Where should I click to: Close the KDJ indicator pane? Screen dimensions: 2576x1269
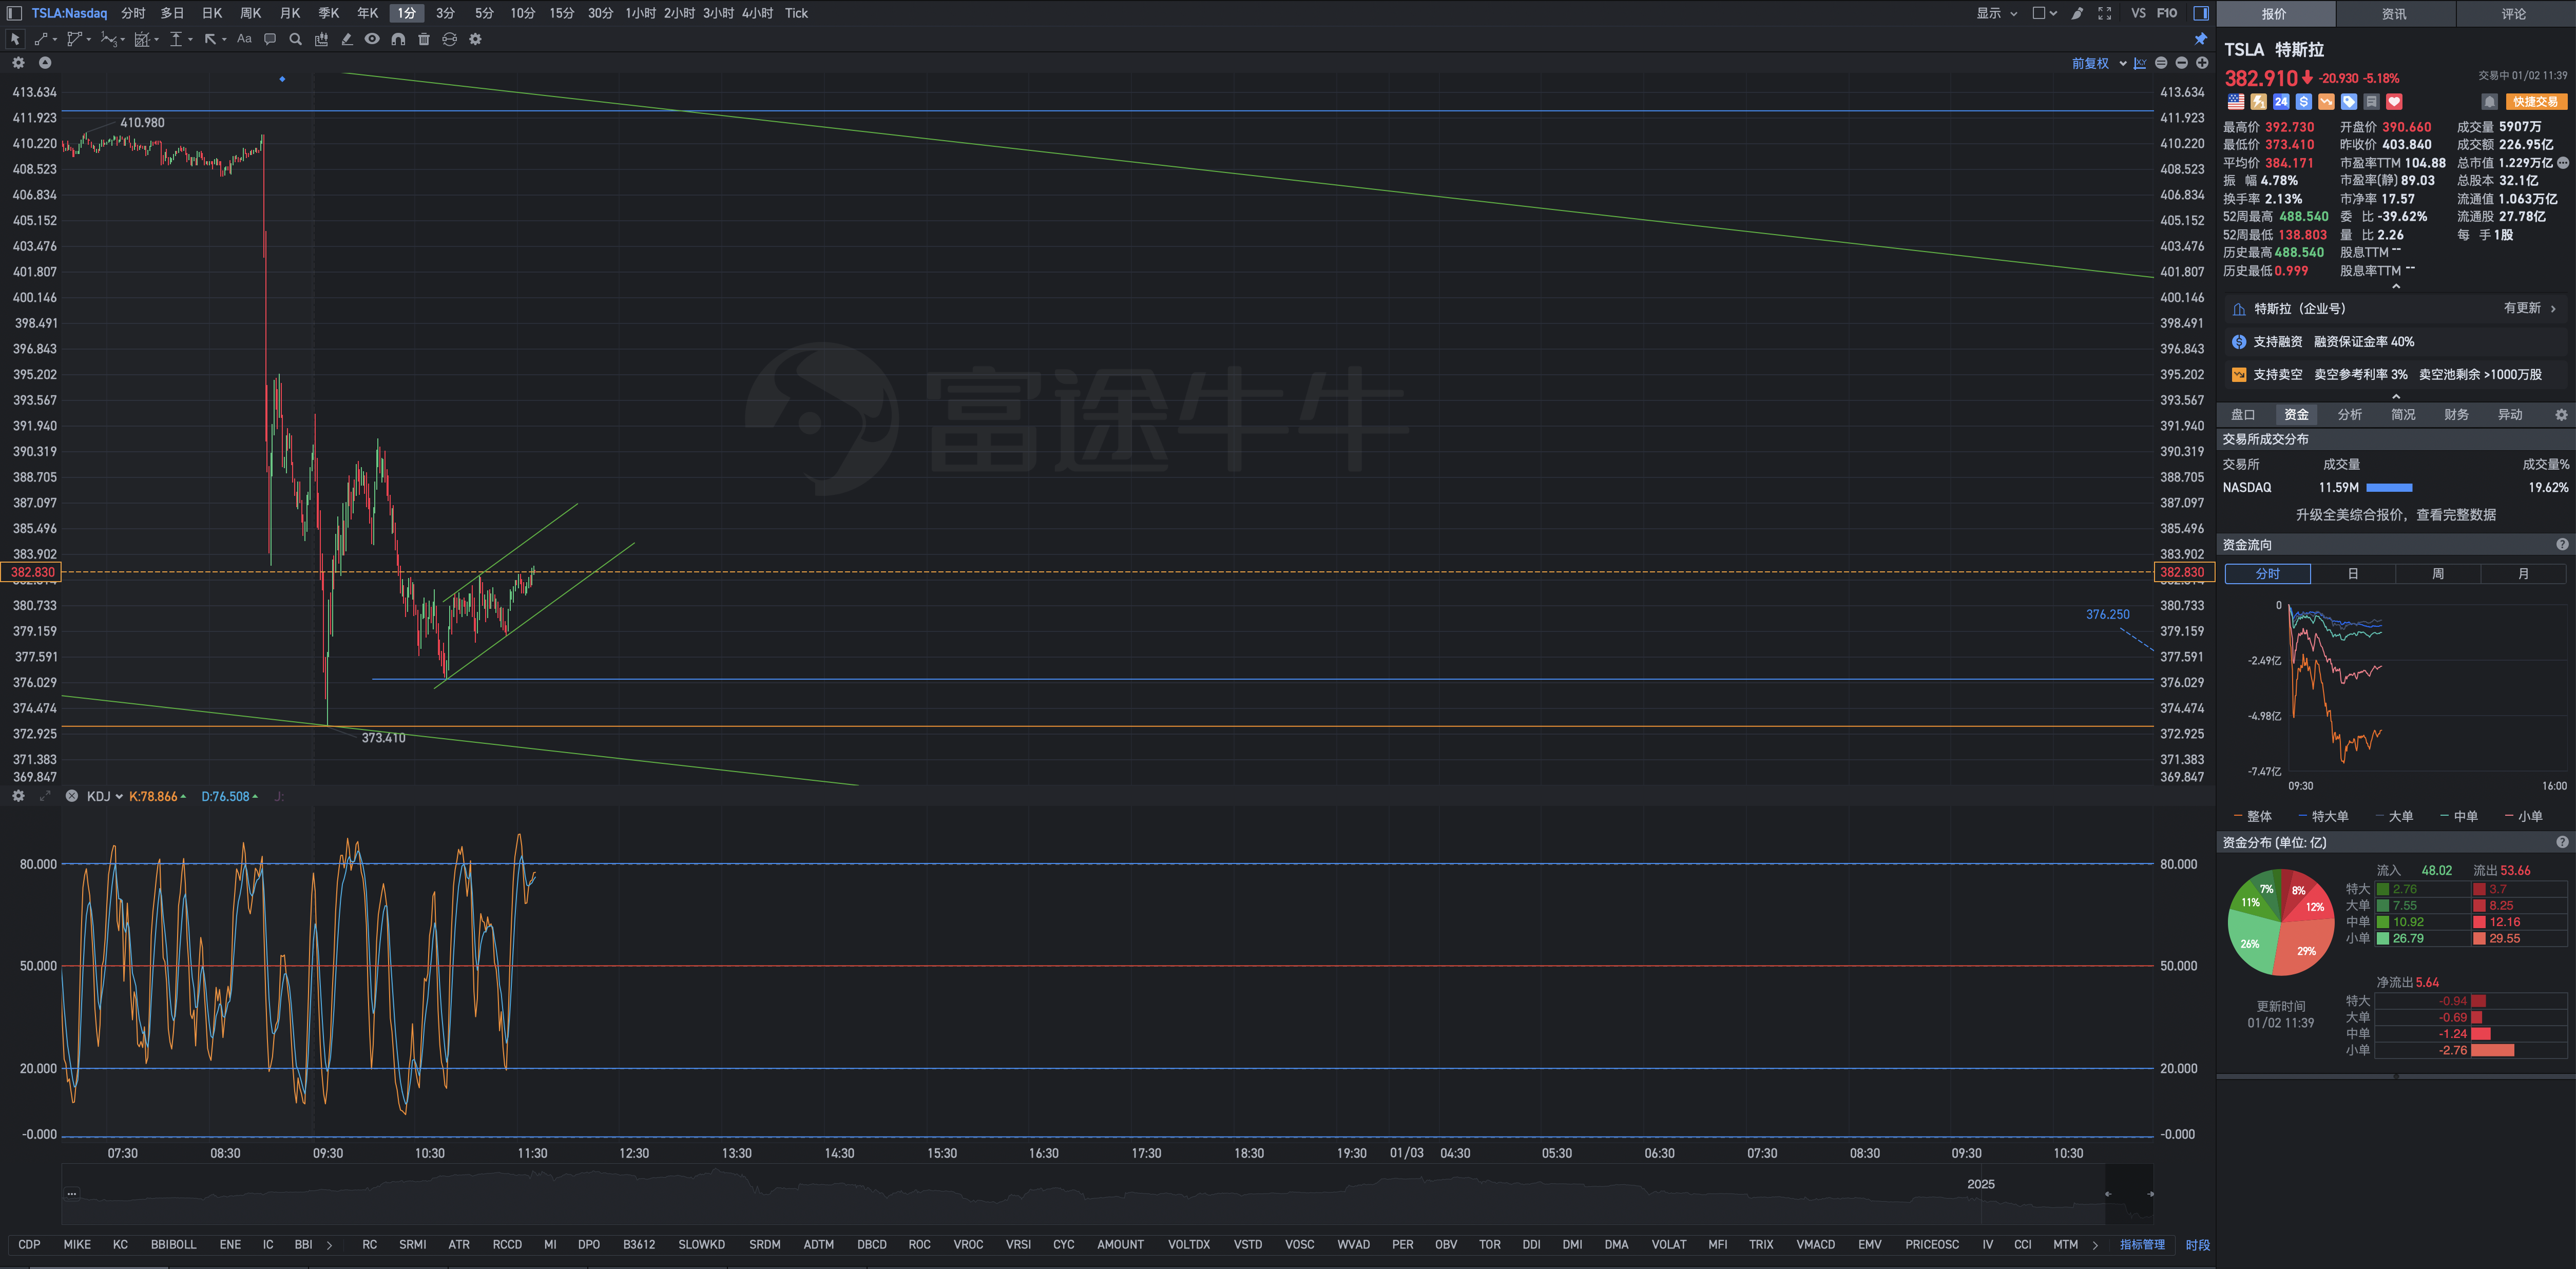coord(72,796)
